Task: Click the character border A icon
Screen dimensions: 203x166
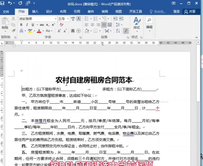Action: (79, 19)
